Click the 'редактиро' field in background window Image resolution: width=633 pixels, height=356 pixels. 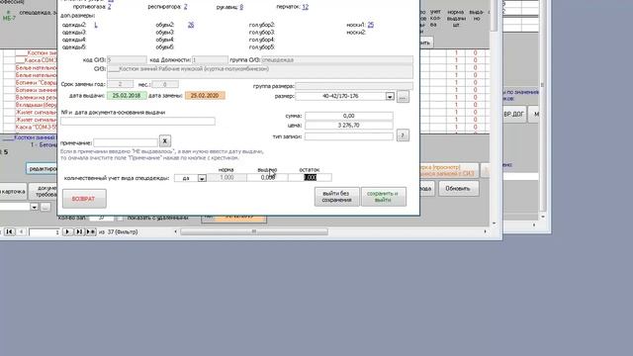click(x=42, y=169)
